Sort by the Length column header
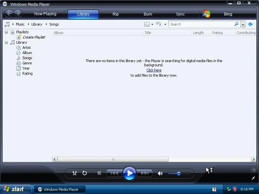This screenshot has width=259, height=194. (x=201, y=33)
